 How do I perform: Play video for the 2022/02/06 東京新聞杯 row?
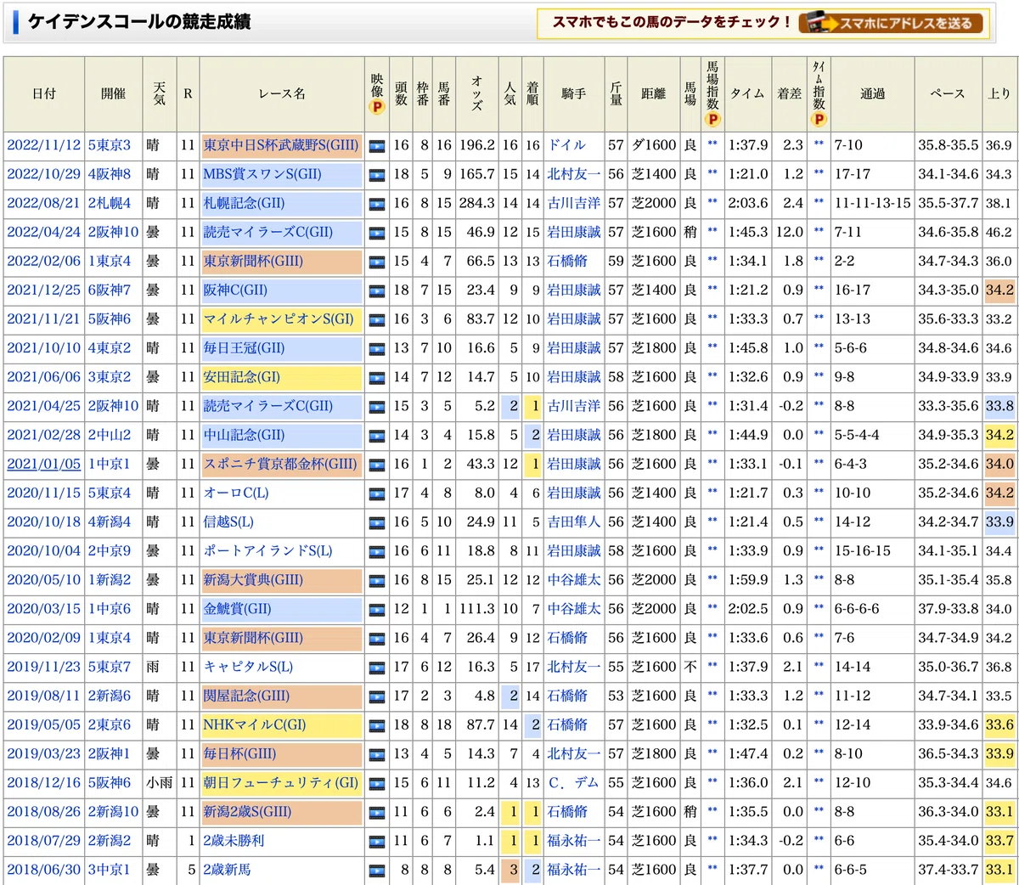click(x=377, y=262)
